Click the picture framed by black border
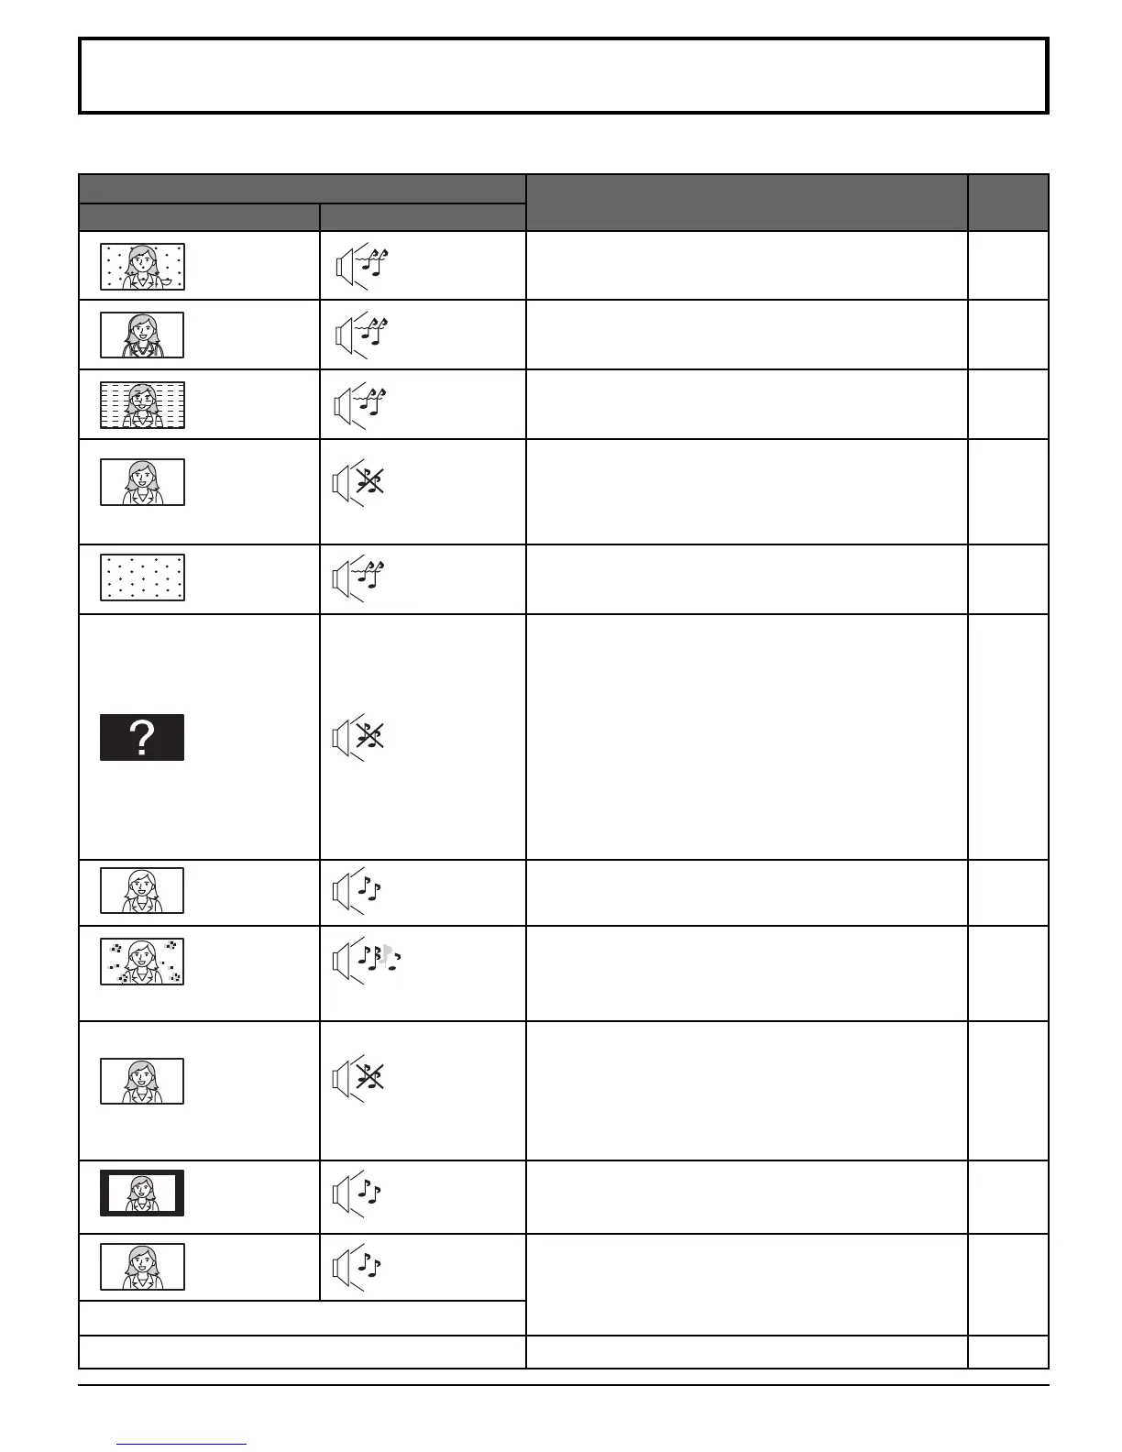Screen dimensions: 1122x1452 point(142,1193)
